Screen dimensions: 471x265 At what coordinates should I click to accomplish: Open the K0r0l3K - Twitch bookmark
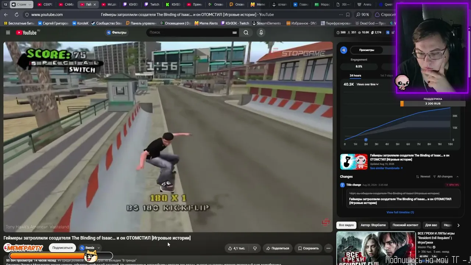pos(235,23)
